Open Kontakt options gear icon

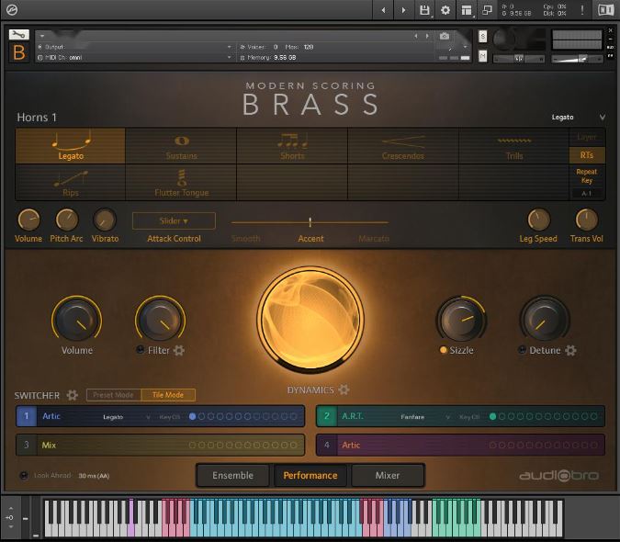click(x=445, y=10)
